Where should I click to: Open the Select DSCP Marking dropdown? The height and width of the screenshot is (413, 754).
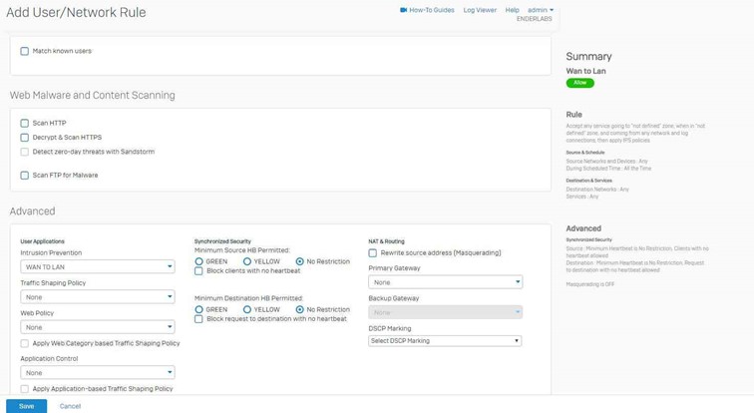[x=445, y=341]
